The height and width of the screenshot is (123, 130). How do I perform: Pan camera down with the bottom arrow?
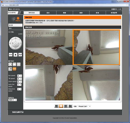pyautogui.click(x=15, y=49)
